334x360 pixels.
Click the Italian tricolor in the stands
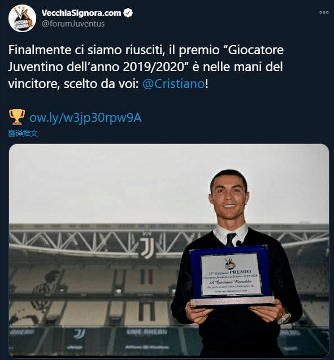pyautogui.click(x=146, y=276)
